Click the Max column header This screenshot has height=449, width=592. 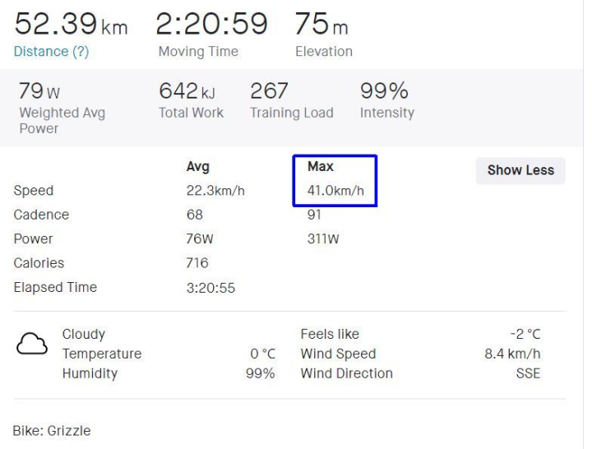[x=320, y=167]
